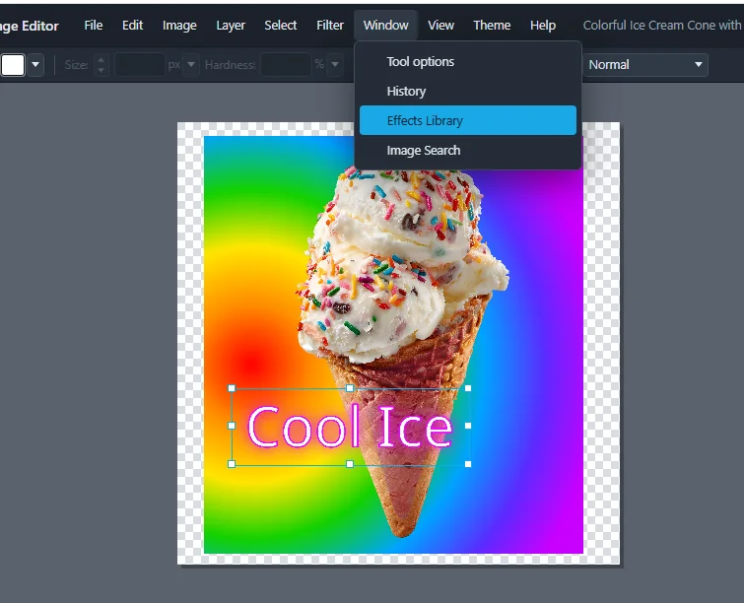Viewport: 744px width, 603px height.
Task: Open the Hardness percent dropdown
Action: (x=335, y=64)
